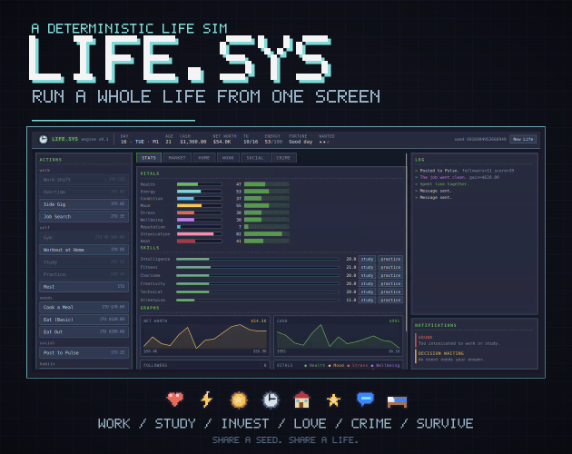
Task: Click the pixel clock icon in bottom row
Action: click(x=271, y=400)
